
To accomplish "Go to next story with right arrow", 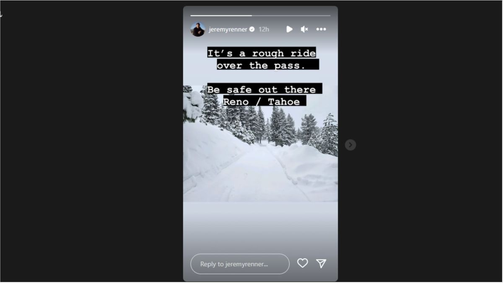I will pyautogui.click(x=350, y=145).
